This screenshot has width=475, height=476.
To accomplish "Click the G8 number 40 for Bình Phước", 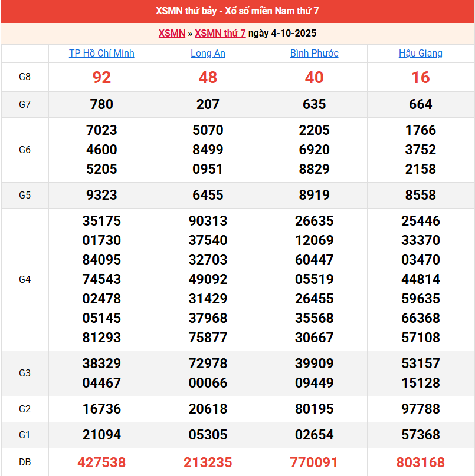I will pos(314,77).
